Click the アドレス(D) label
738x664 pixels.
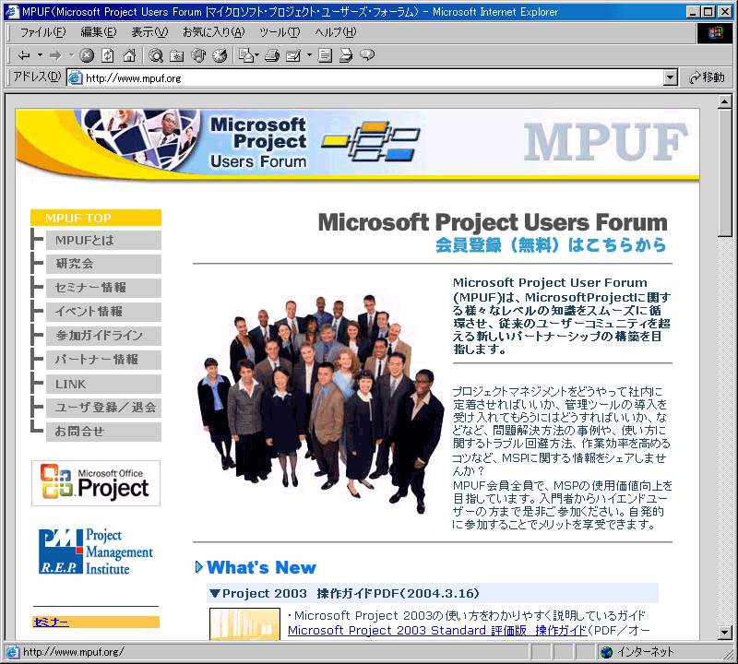coord(37,77)
